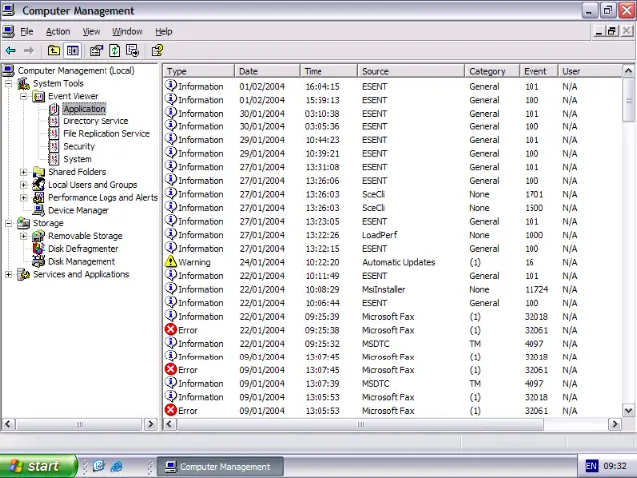Select the Application log icon in tree
Image resolution: width=637 pixels, height=478 pixels.
(54, 109)
